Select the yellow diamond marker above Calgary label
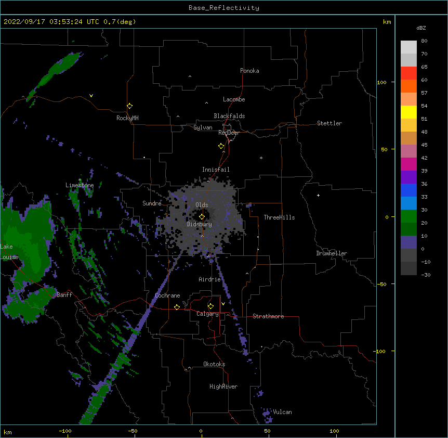Viewport: 448px width, 438px height. tap(210, 306)
